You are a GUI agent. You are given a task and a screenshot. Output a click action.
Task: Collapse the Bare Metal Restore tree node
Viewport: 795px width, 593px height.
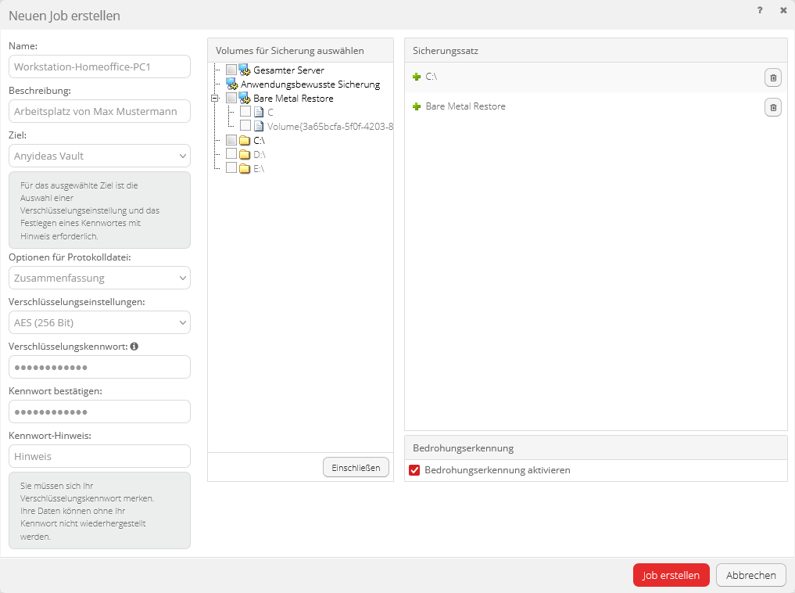pyautogui.click(x=214, y=99)
